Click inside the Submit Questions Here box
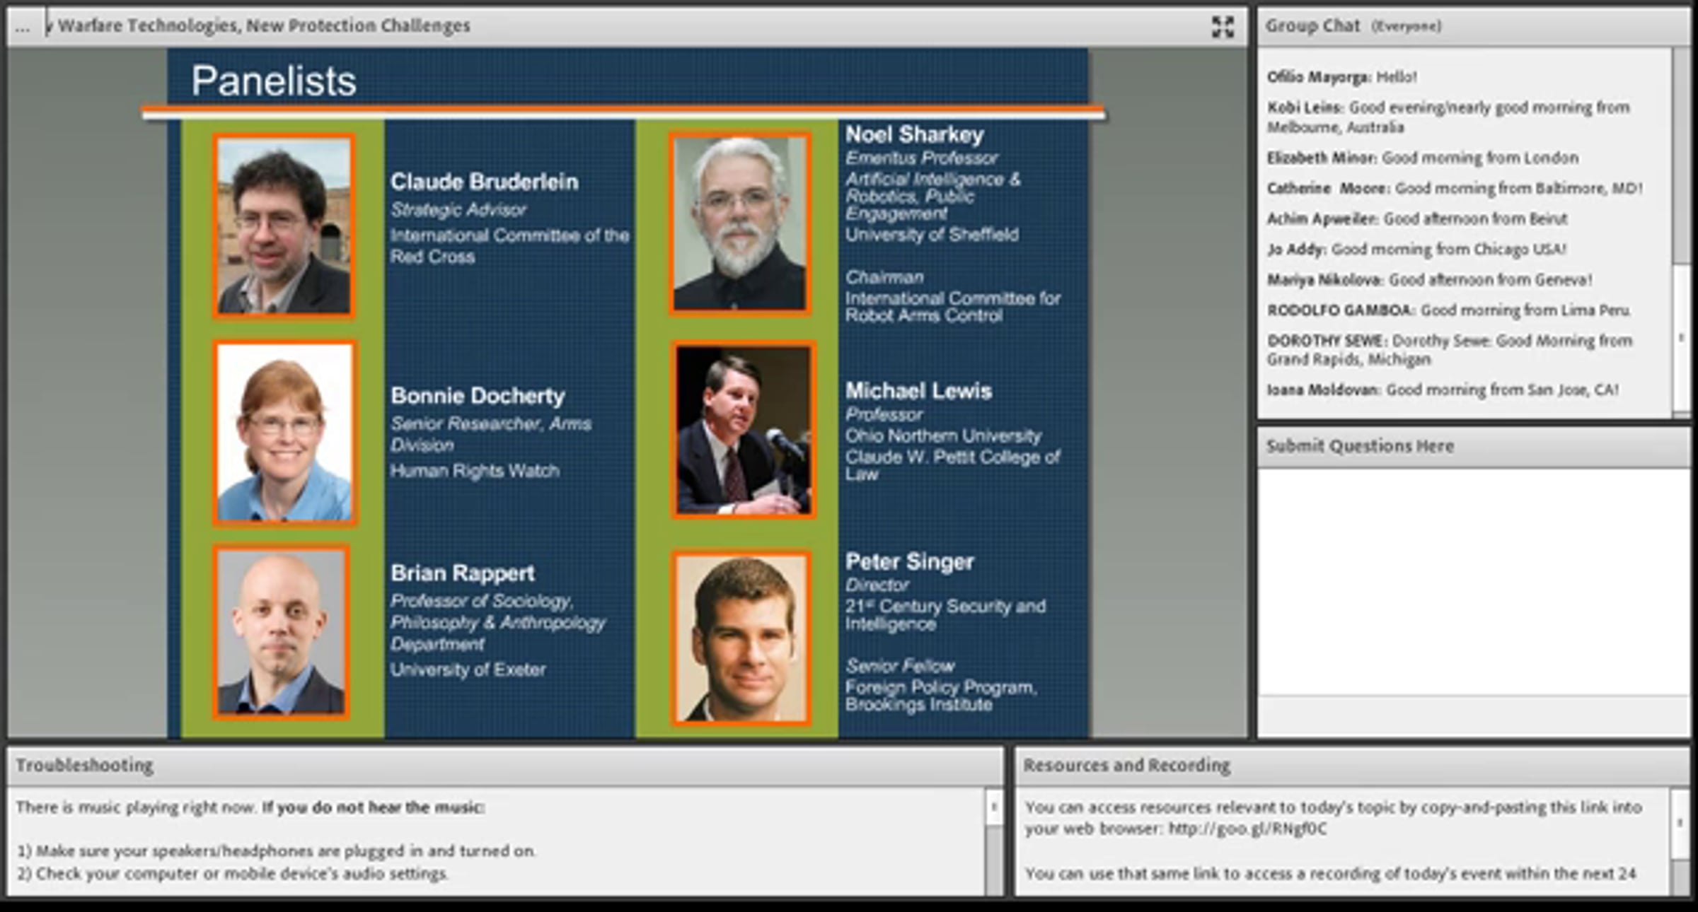Image resolution: width=1698 pixels, height=912 pixels. click(1473, 581)
